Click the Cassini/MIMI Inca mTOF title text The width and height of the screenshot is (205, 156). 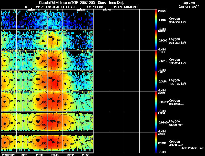(x=58, y=3)
